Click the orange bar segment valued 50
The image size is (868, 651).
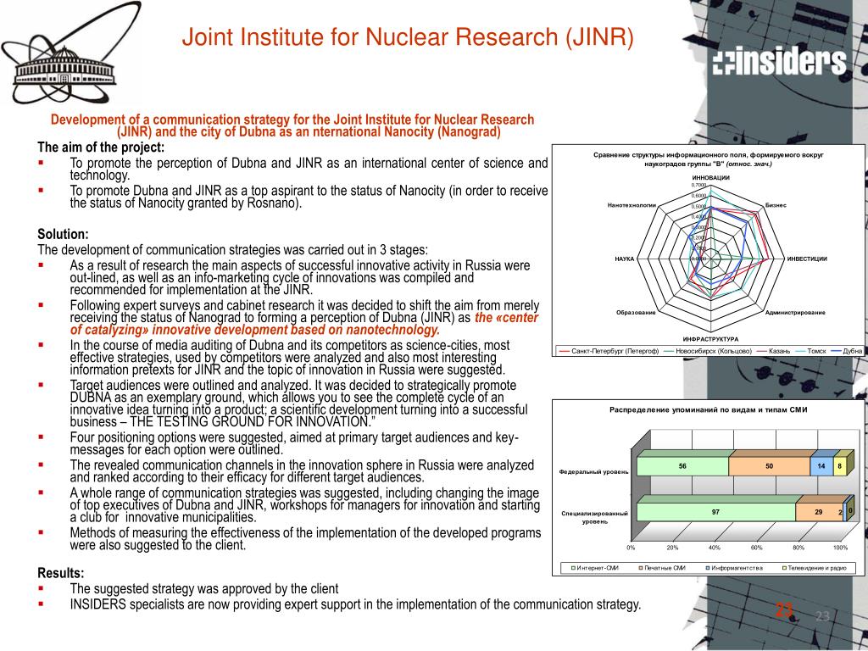point(770,466)
